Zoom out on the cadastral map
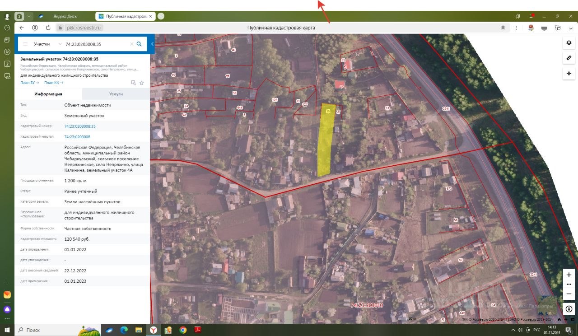Image resolution: width=578 pixels, height=336 pixels. coord(569,294)
